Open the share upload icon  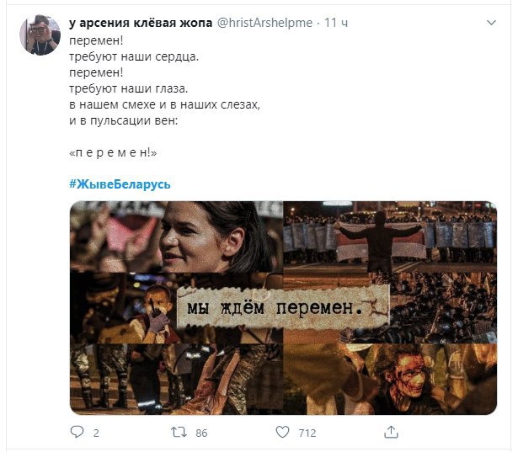pyautogui.click(x=391, y=432)
